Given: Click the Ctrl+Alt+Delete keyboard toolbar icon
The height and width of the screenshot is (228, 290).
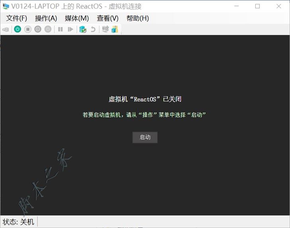Looking at the screenshot, I should pos(6,29).
